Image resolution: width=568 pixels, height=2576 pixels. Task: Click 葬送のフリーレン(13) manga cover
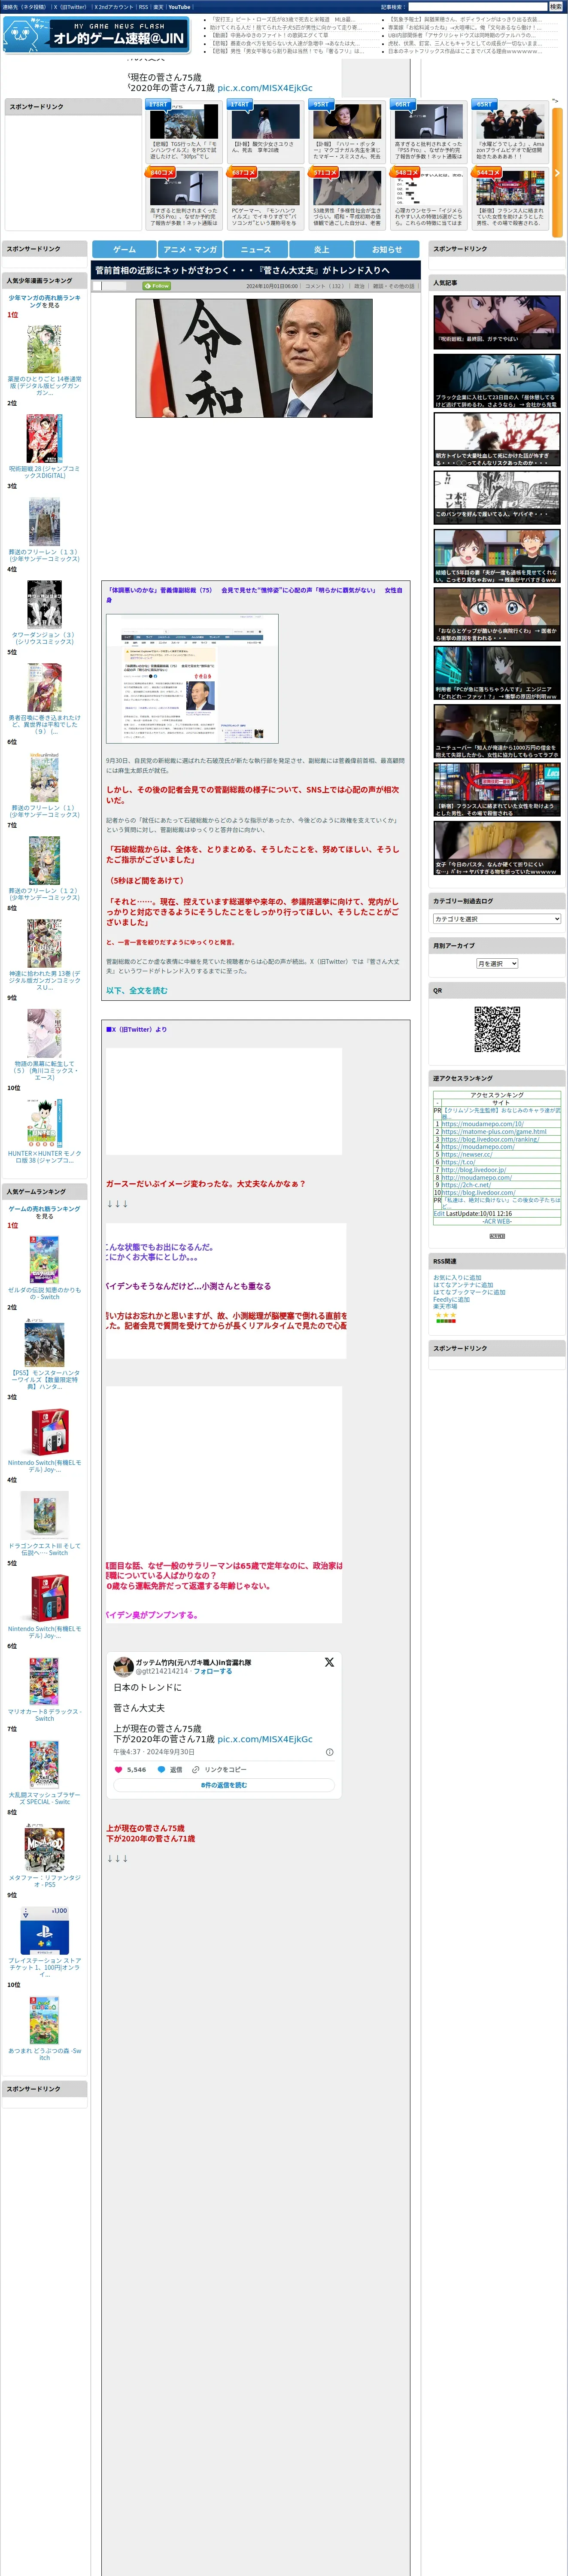[44, 521]
